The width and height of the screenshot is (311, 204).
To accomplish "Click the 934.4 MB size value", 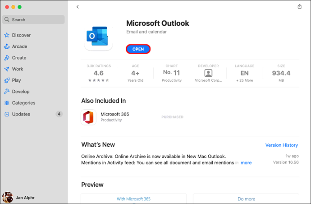I will coord(281,73).
